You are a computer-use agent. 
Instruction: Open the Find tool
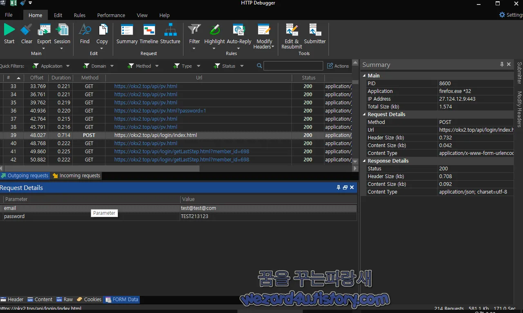[x=85, y=34]
